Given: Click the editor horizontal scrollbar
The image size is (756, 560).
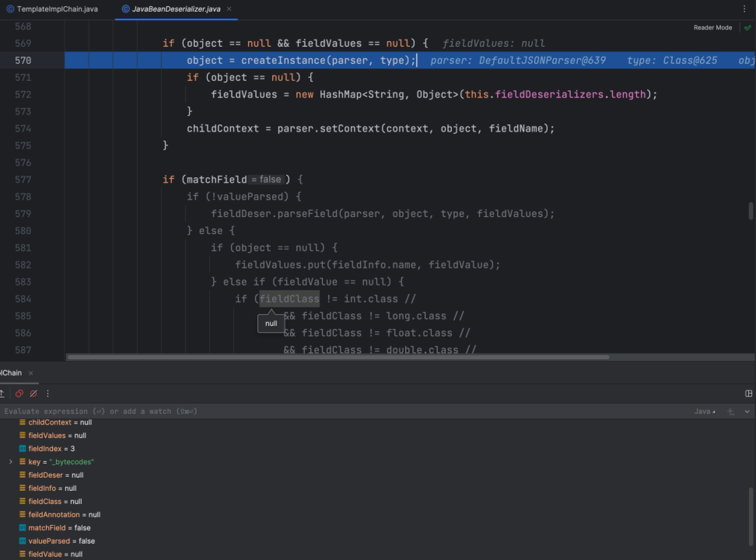Looking at the screenshot, I should coord(338,357).
